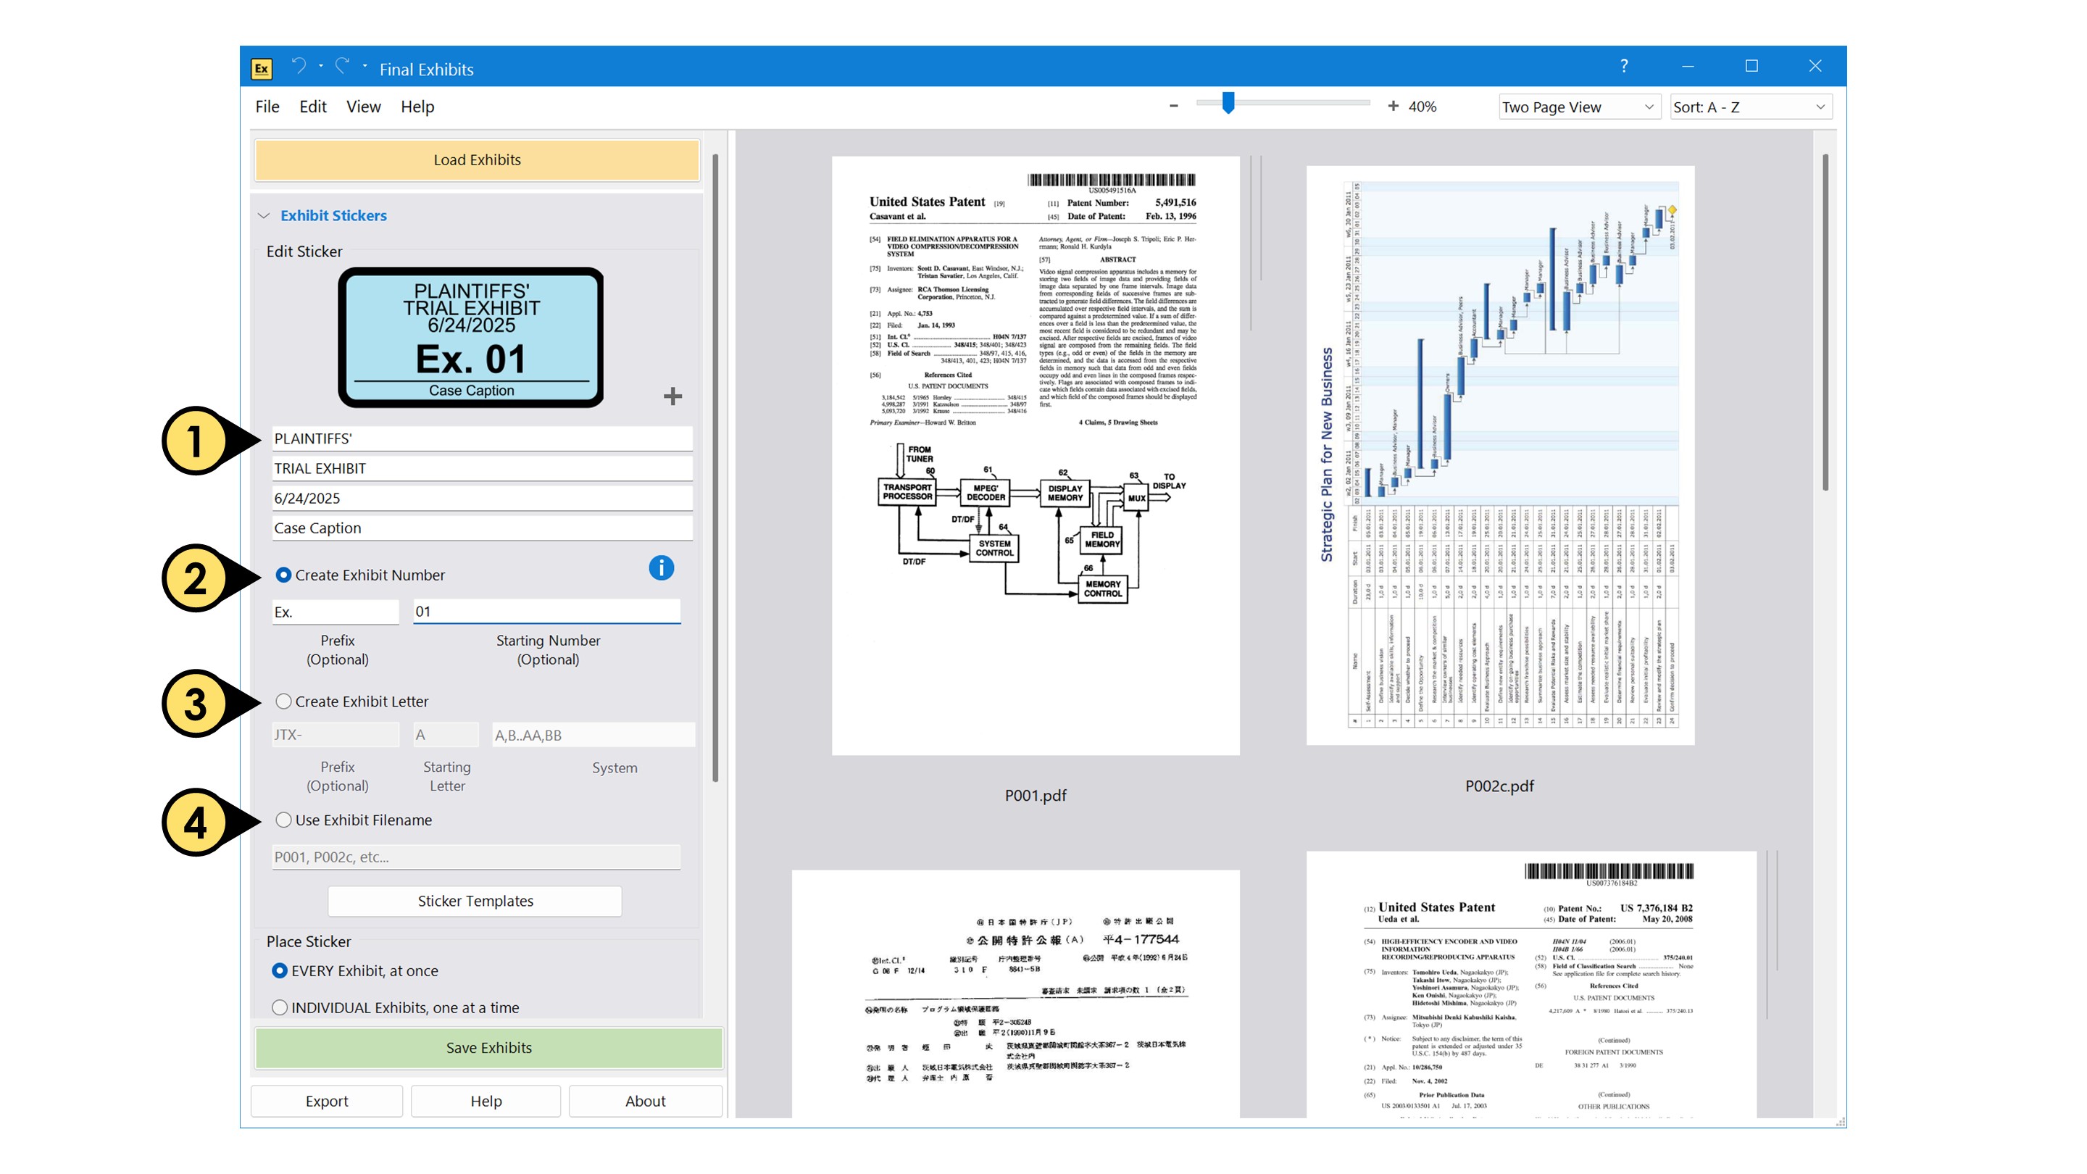The width and height of the screenshot is (2087, 1174).
Task: Open the File menu
Action: (x=267, y=106)
